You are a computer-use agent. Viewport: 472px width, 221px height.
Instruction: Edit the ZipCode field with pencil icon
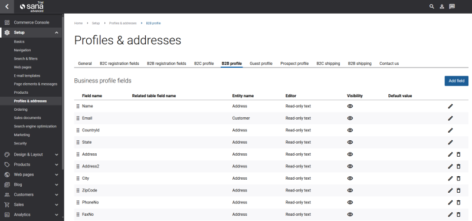coord(450,190)
